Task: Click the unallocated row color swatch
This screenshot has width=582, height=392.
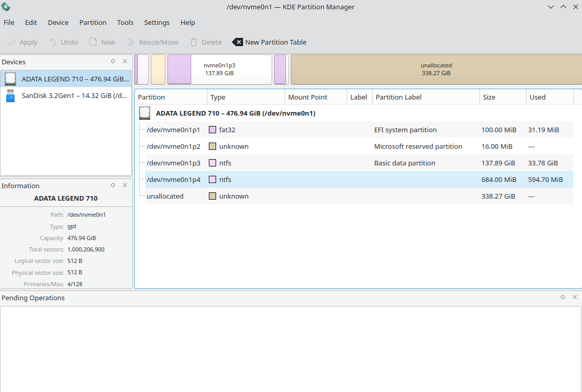Action: point(212,196)
